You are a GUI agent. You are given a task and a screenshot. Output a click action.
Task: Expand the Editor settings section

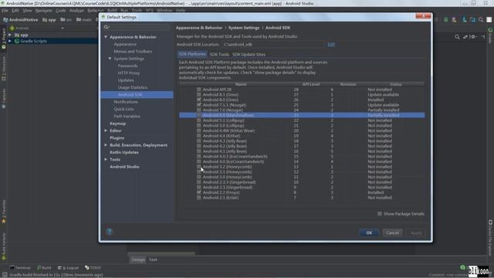[106, 131]
